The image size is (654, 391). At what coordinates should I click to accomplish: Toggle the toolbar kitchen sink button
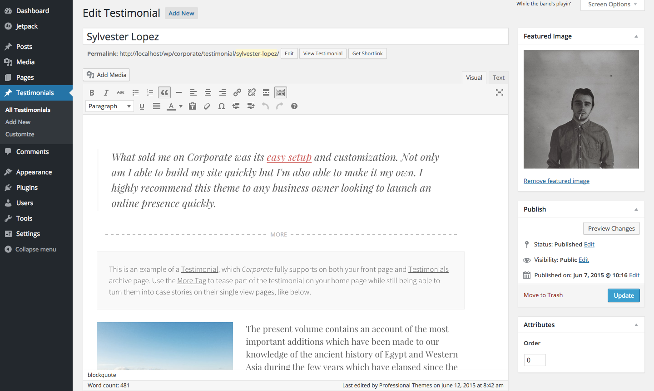pyautogui.click(x=281, y=92)
